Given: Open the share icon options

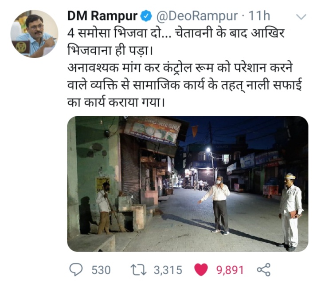Looking at the screenshot, I should pyautogui.click(x=264, y=270).
